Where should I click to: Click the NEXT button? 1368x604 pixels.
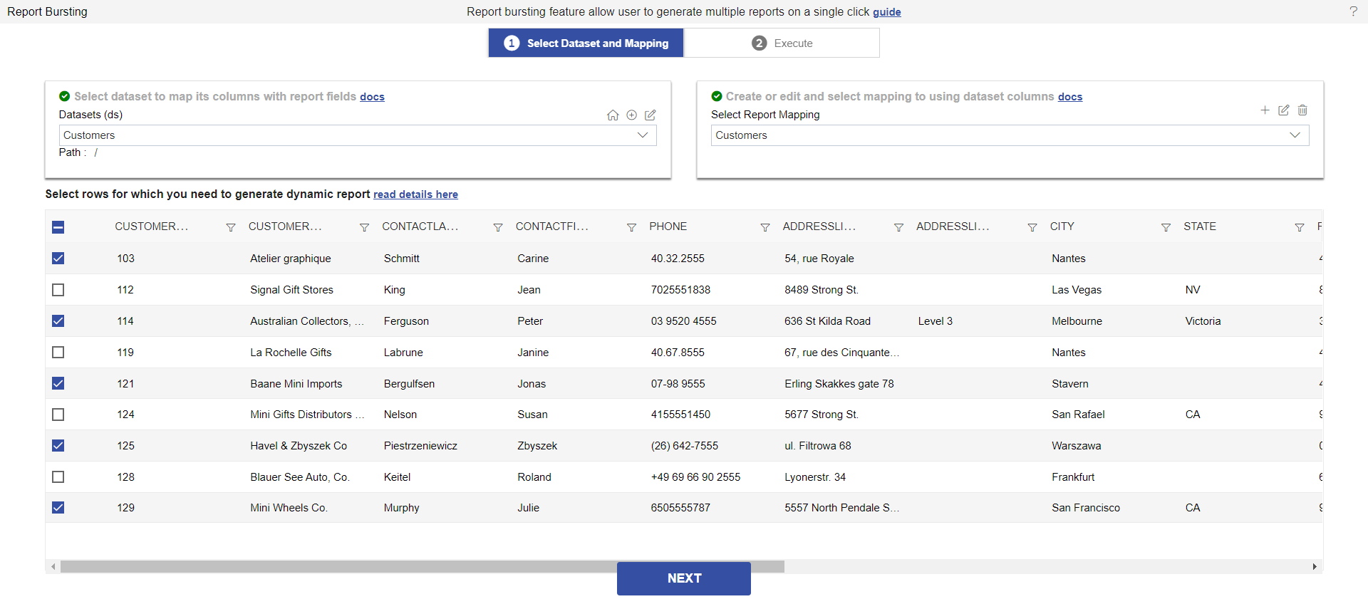(x=684, y=578)
